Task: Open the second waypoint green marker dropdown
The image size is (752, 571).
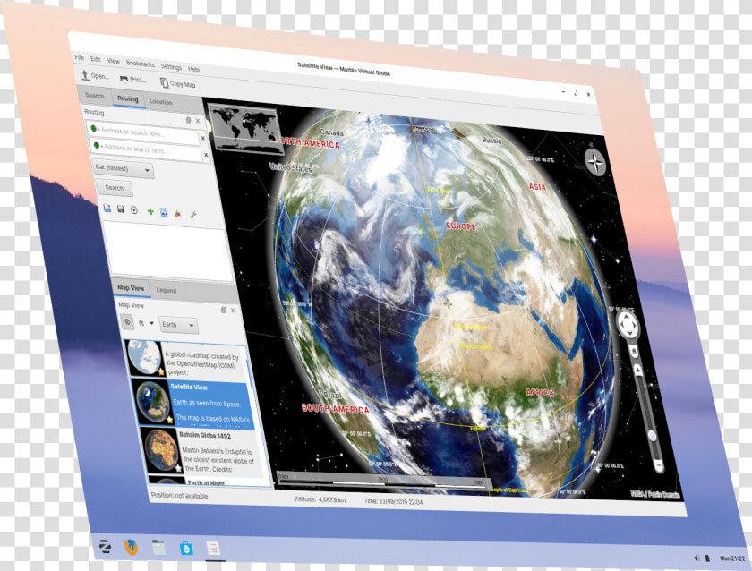Action: pos(98,145)
